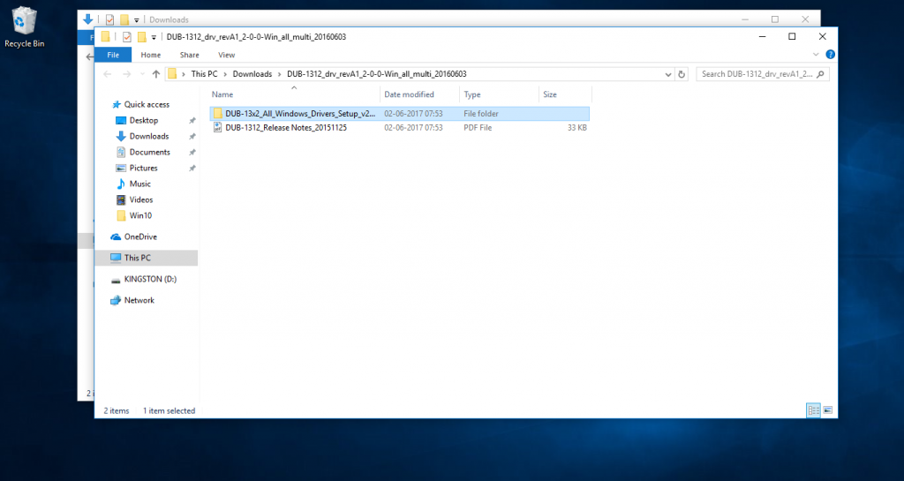The height and width of the screenshot is (481, 904).
Task: Switch to Details view icon in status bar
Action: point(813,410)
